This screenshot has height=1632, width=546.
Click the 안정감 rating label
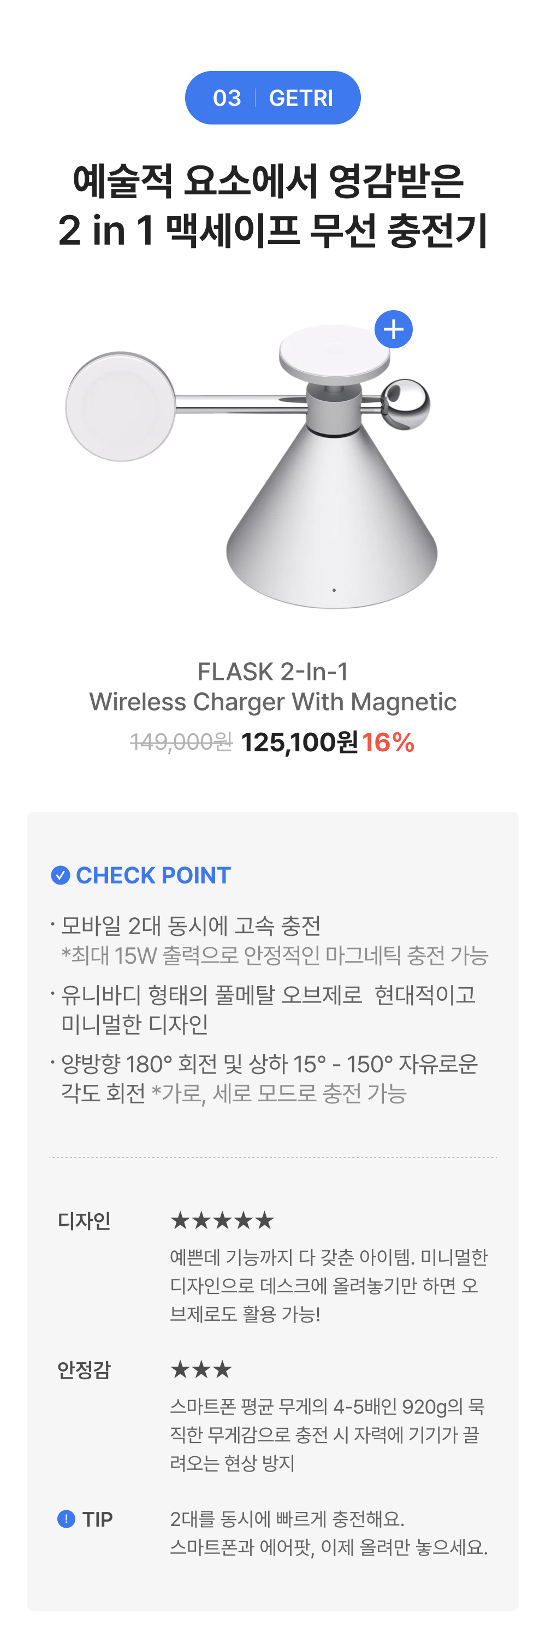coord(84,1370)
